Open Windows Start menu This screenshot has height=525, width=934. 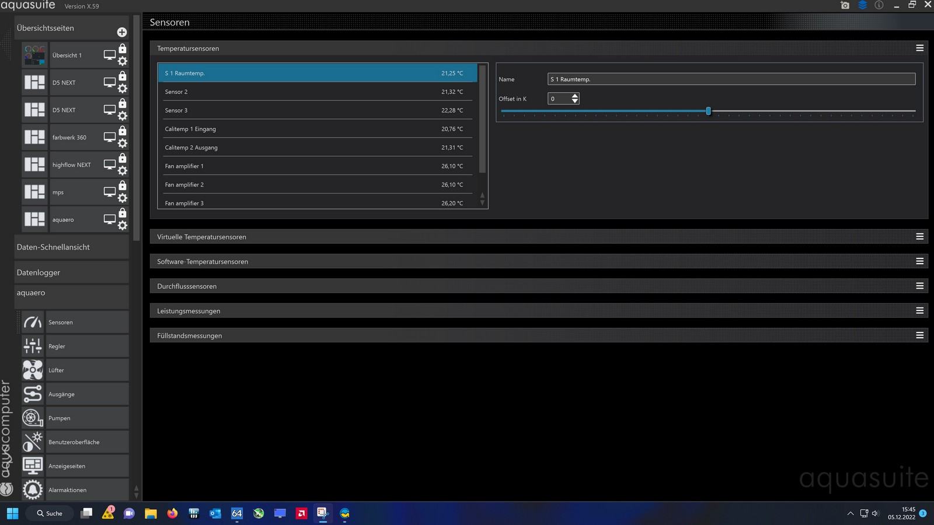12,513
